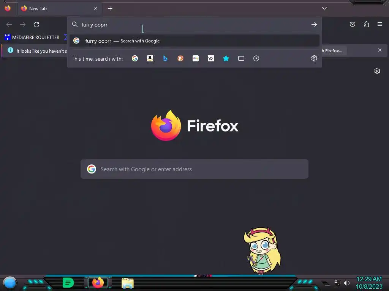Focus the Search with Google page field
The height and width of the screenshot is (291, 389).
coord(194,169)
